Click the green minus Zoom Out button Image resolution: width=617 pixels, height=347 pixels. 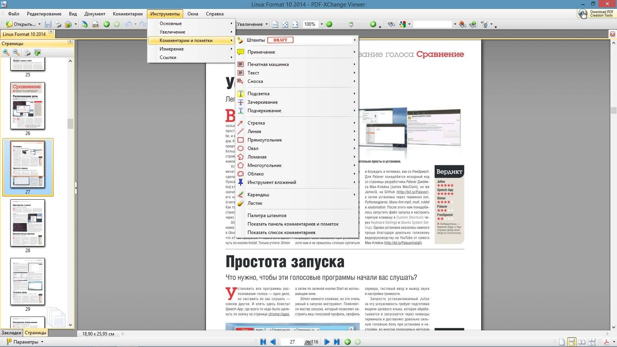329,24
